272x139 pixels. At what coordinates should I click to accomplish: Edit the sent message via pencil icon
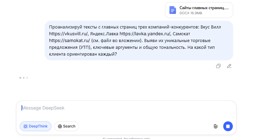(229, 66)
